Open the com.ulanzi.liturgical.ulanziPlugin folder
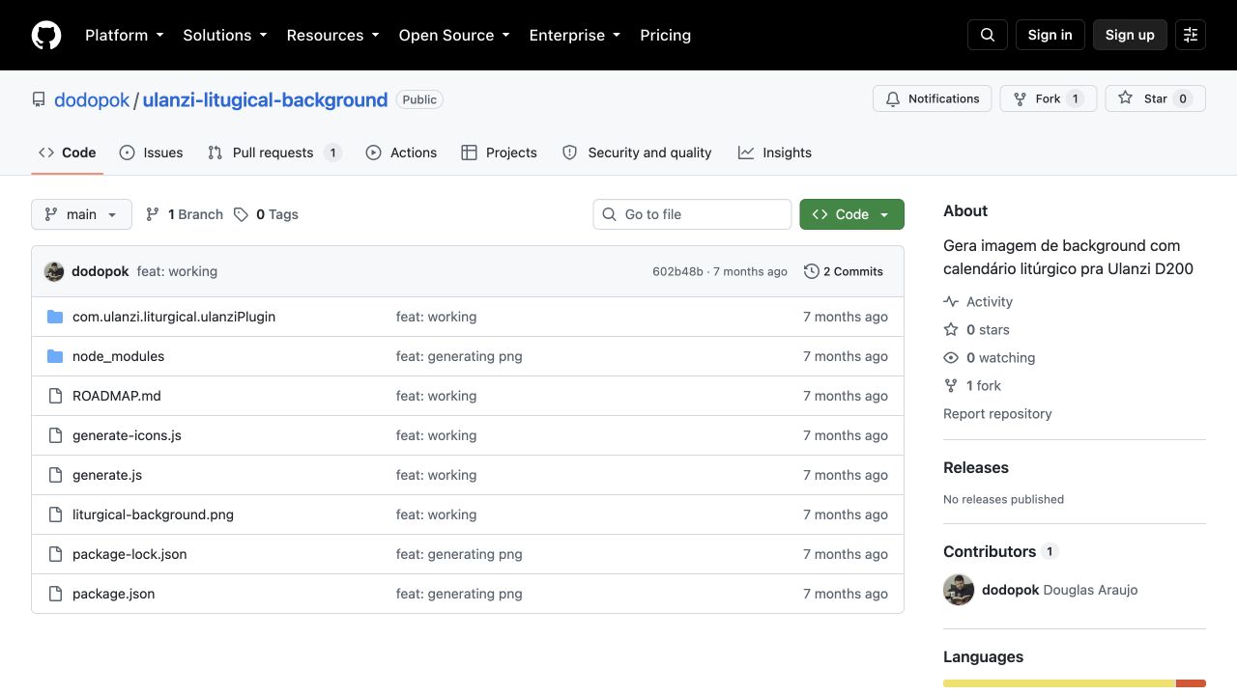This screenshot has width=1237, height=695. click(174, 317)
